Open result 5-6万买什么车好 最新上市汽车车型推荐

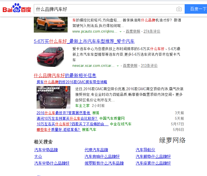point(84,41)
